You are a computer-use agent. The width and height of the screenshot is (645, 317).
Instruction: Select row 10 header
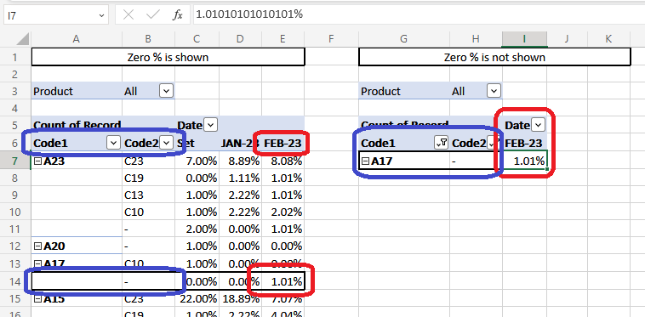(15, 212)
